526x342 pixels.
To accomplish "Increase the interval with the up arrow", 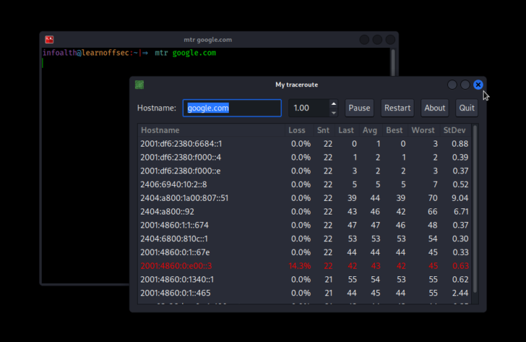I will coord(334,104).
